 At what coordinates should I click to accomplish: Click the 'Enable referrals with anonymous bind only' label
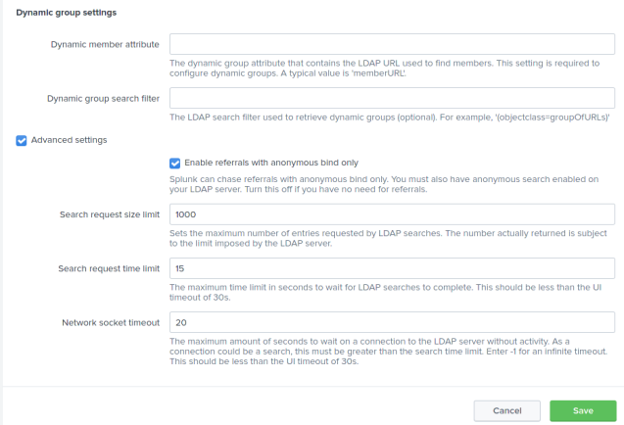pos(277,163)
